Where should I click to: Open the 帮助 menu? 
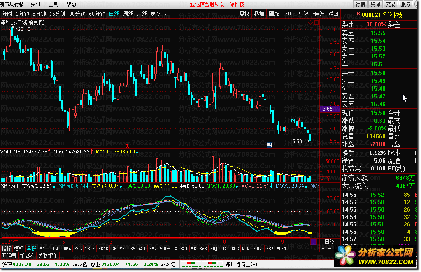tap(71, 4)
